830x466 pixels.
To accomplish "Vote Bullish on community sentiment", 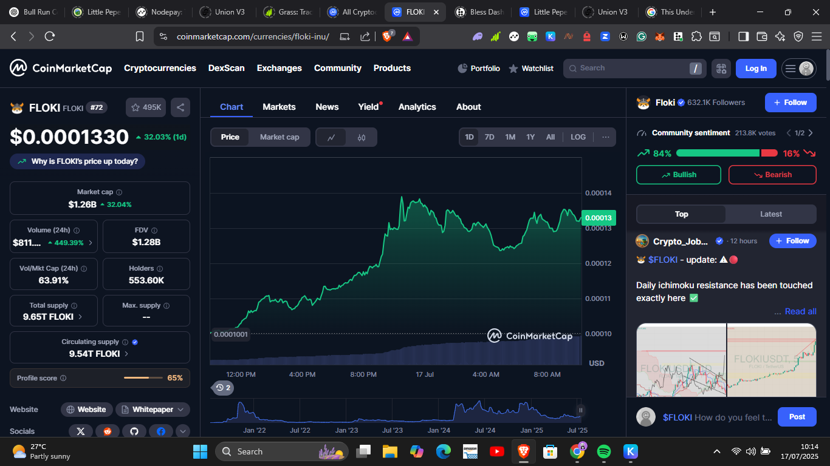I will pos(678,175).
